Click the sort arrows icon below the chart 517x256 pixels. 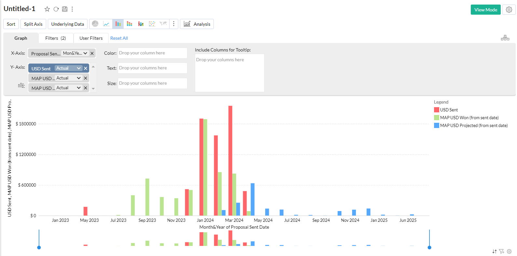click(x=495, y=251)
